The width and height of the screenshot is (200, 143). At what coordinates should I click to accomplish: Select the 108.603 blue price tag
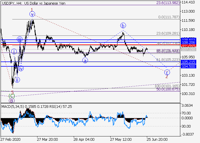point(188,39)
